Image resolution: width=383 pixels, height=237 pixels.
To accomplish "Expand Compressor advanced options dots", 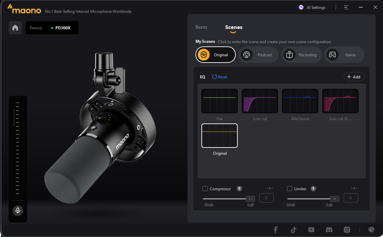I will click(x=270, y=188).
